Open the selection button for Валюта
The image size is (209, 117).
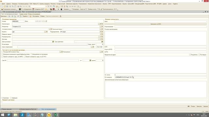tap(45, 32)
